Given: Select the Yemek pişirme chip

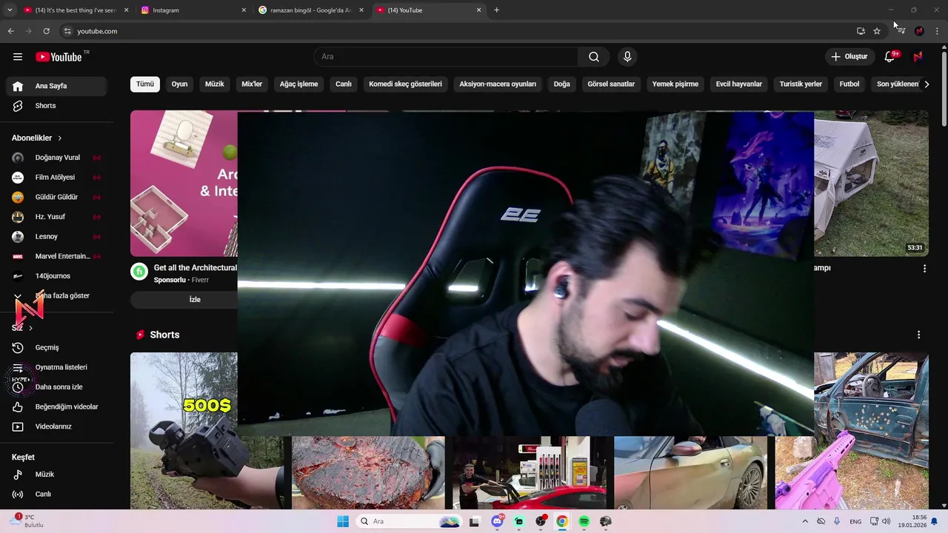Looking at the screenshot, I should pyautogui.click(x=675, y=84).
